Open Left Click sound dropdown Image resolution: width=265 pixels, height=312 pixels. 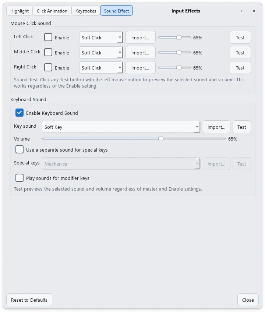coord(101,38)
